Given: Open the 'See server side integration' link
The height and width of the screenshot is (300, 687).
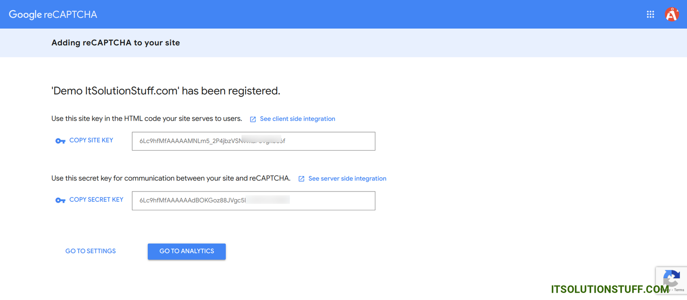Looking at the screenshot, I should click(x=347, y=179).
